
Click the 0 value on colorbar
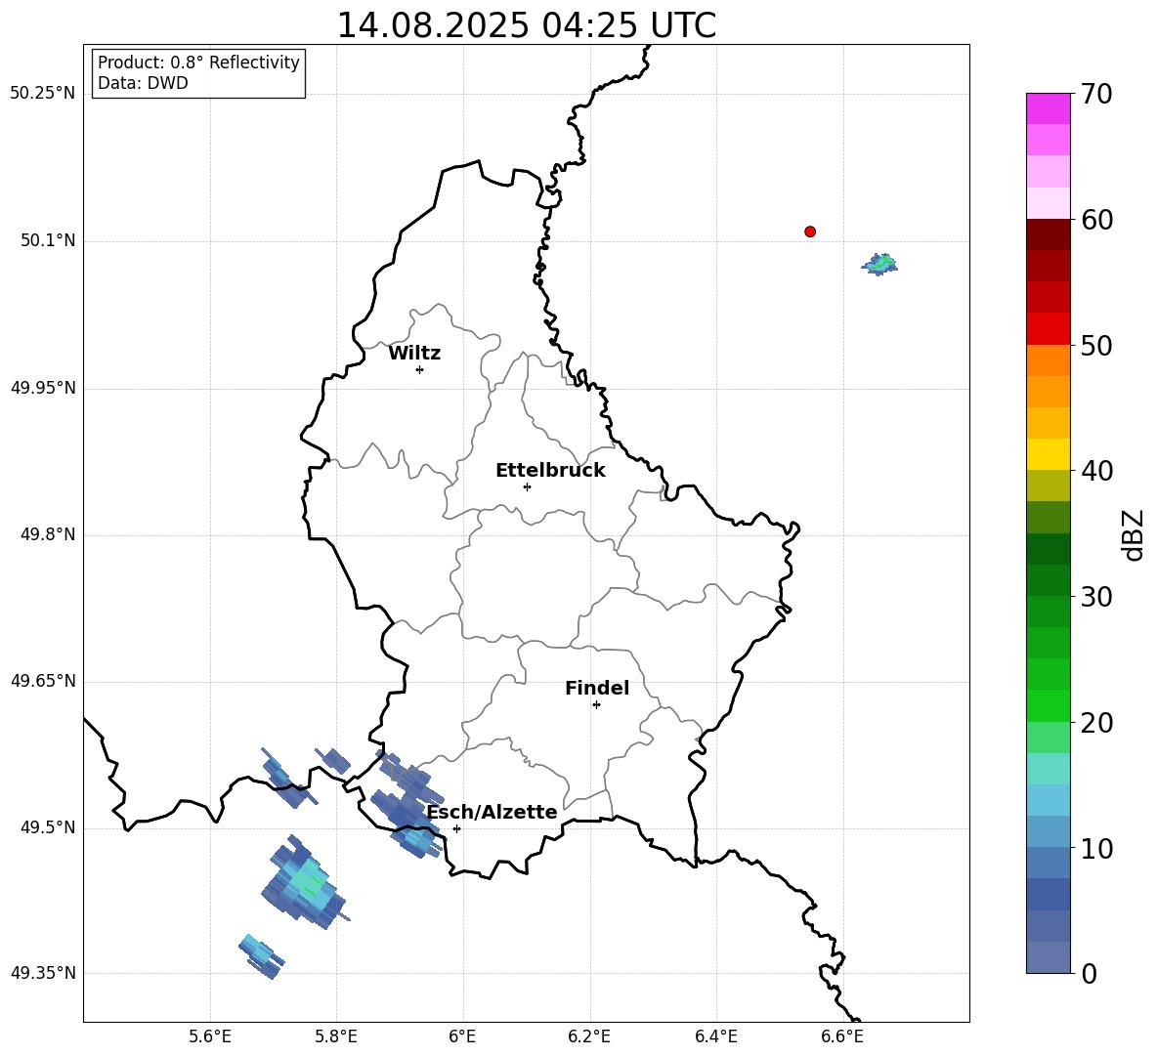1090,973
